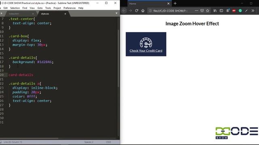Expand more toolbar tools chevron
Image resolution: width=259 pixels, height=145 pixels.
[253, 11]
